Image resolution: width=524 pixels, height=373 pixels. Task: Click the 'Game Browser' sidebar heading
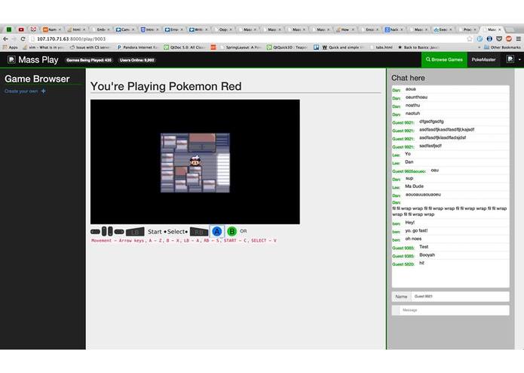(x=37, y=79)
